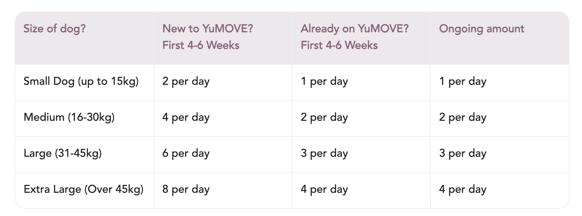Click the '6 per day' cell for large dogs
The image size is (582, 216).
click(x=186, y=153)
